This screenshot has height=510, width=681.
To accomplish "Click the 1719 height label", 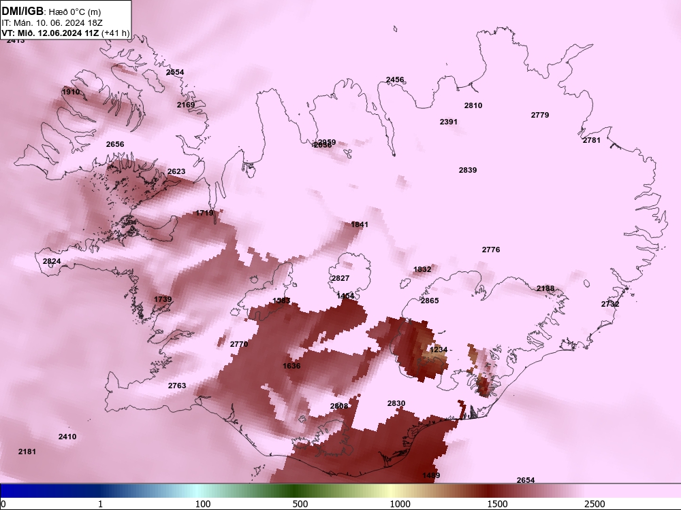I will point(204,212).
